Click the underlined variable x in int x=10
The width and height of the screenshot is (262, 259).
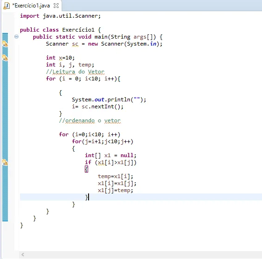tap(60, 58)
